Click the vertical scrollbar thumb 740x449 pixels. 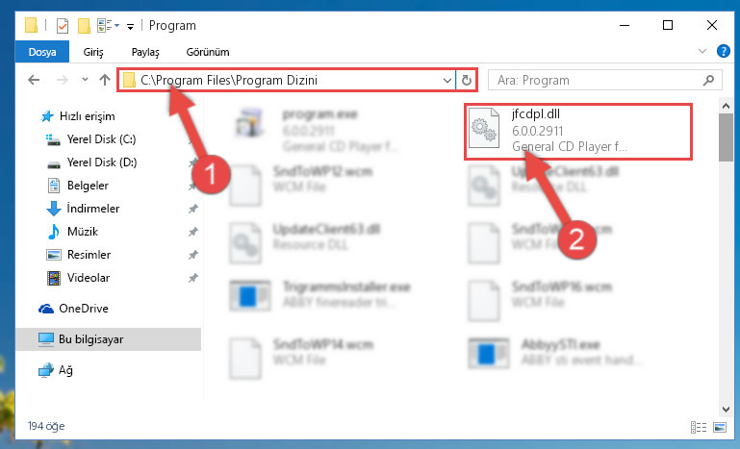[x=726, y=137]
